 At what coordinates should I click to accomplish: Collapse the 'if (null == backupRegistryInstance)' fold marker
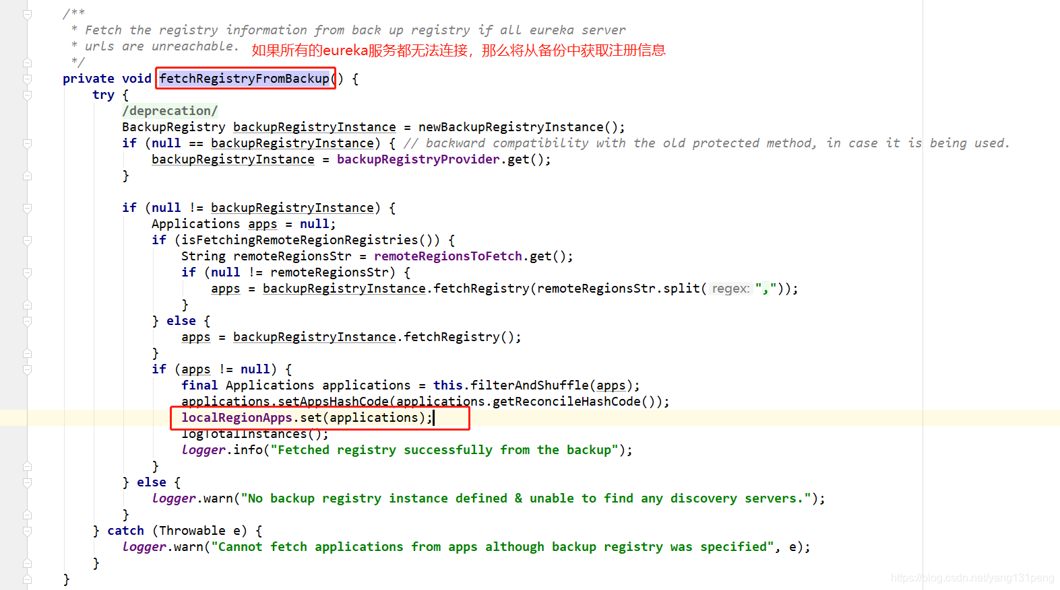[27, 143]
